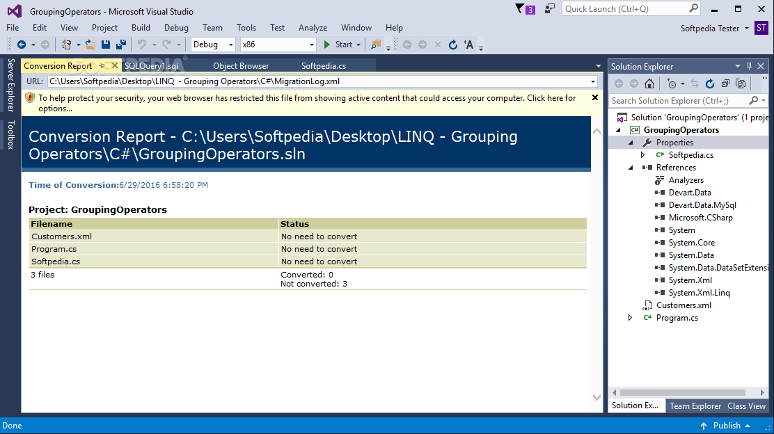Screen dimensions: 774x434
Task: Click the Collapse All icon in Solution Explorer
Action: click(x=725, y=83)
